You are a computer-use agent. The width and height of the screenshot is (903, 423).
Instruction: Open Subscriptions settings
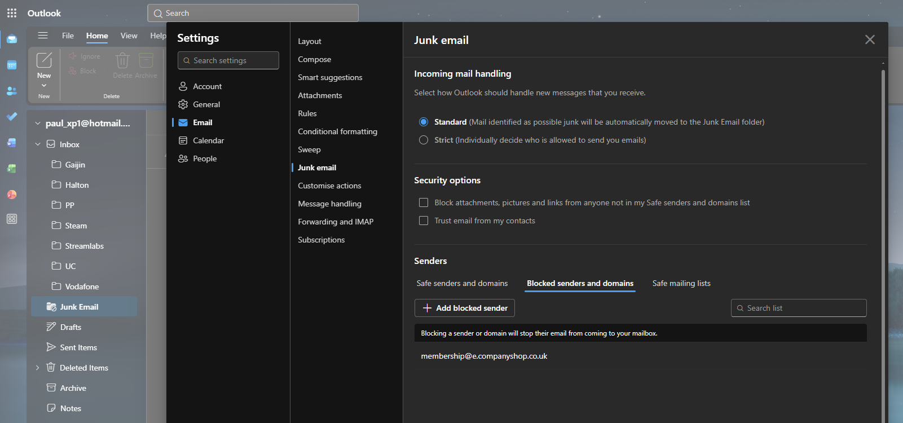point(321,240)
